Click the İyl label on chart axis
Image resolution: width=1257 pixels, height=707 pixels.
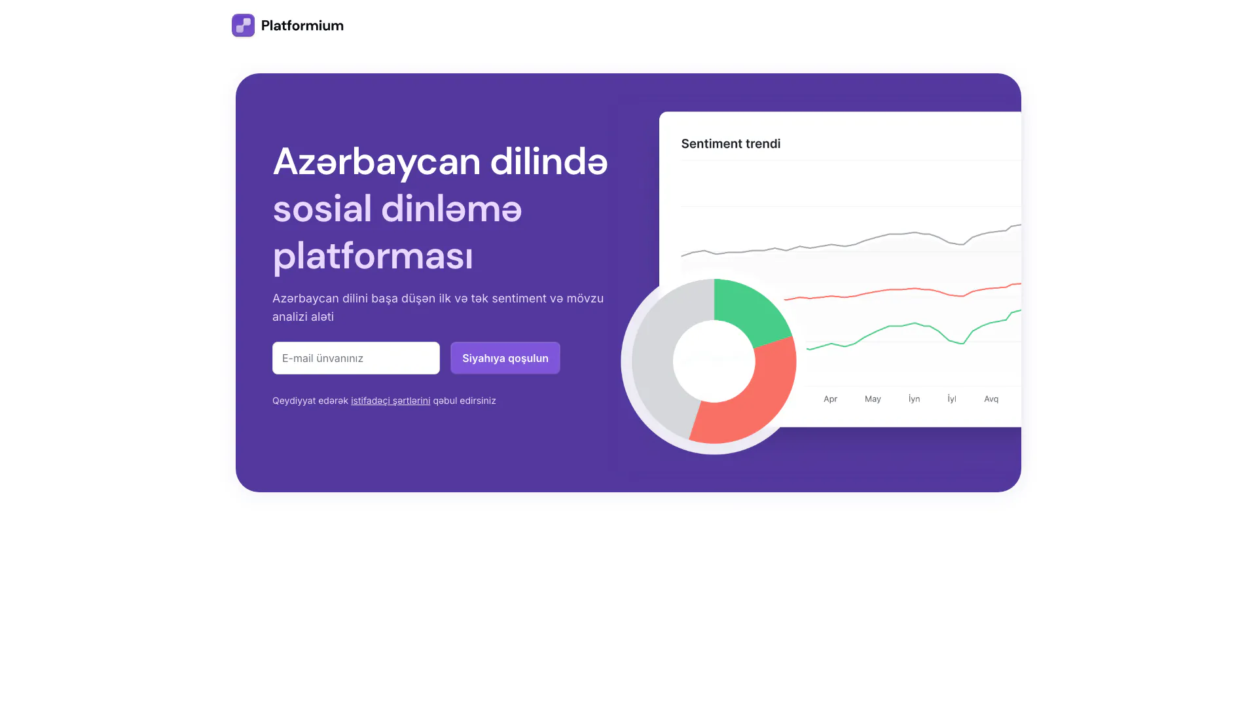[952, 399]
